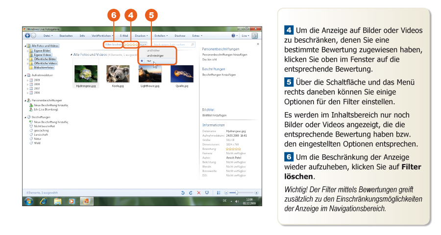Start slideshow with the monitor icon
This screenshot has width=441, height=235.
pos(207,193)
